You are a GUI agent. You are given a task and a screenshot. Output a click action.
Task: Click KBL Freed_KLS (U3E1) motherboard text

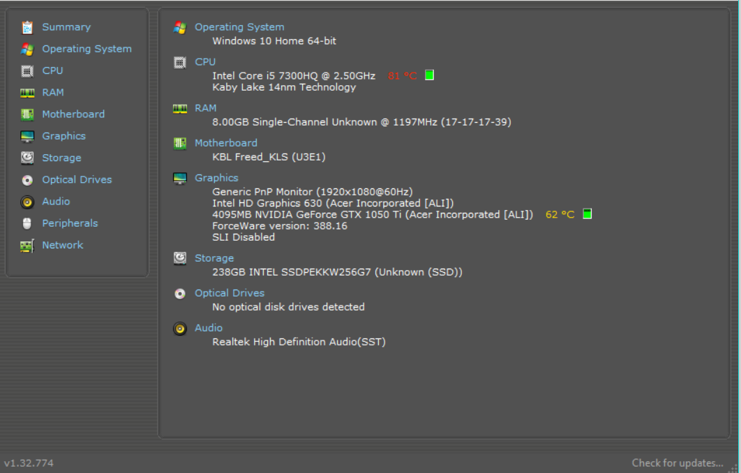click(x=269, y=157)
